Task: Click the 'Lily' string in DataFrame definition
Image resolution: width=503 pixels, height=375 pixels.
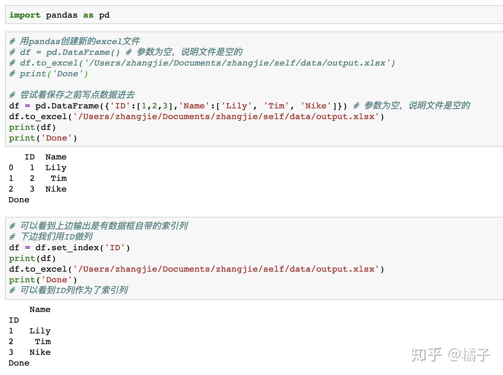Action: point(236,106)
